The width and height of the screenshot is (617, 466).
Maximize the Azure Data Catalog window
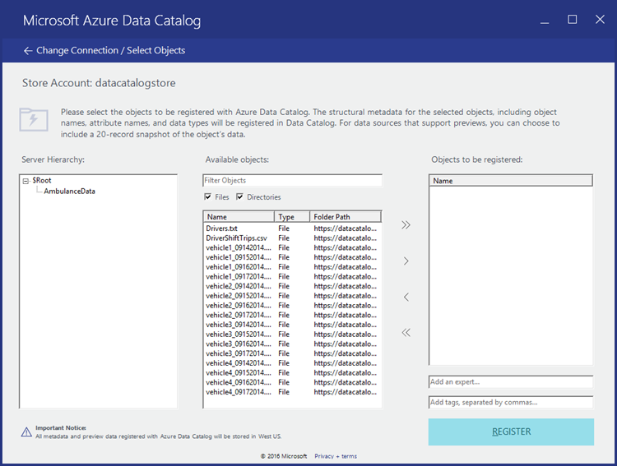(x=572, y=19)
